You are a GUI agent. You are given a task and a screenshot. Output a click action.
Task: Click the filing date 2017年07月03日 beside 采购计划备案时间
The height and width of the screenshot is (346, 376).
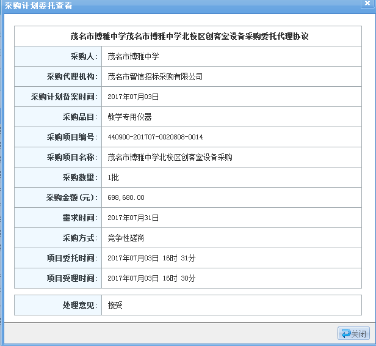(133, 97)
